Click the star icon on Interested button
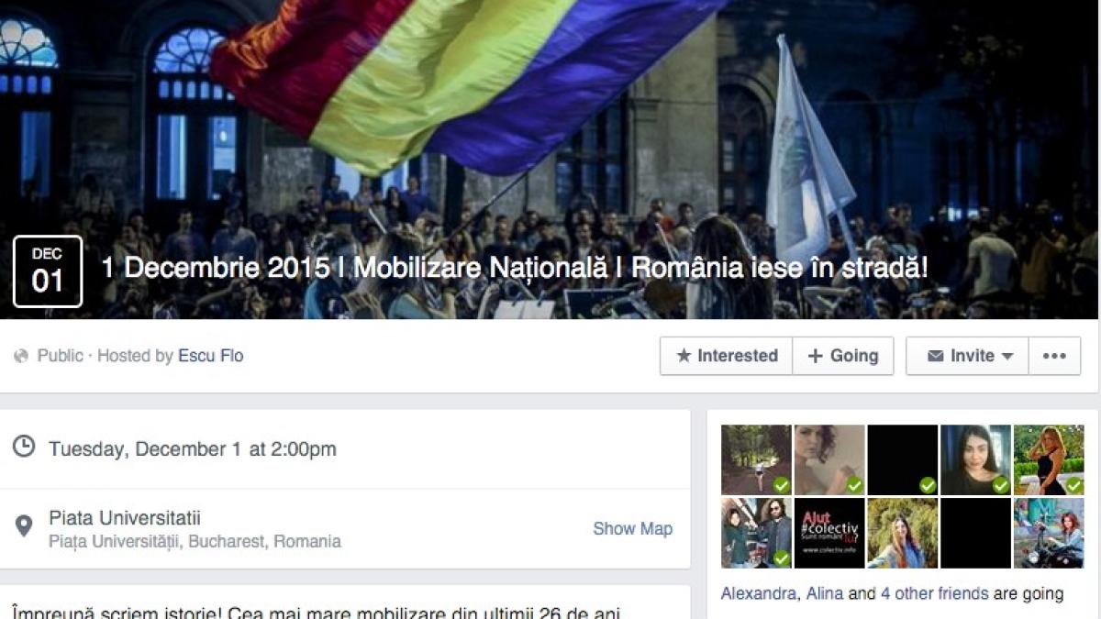1101x619 pixels. [684, 356]
